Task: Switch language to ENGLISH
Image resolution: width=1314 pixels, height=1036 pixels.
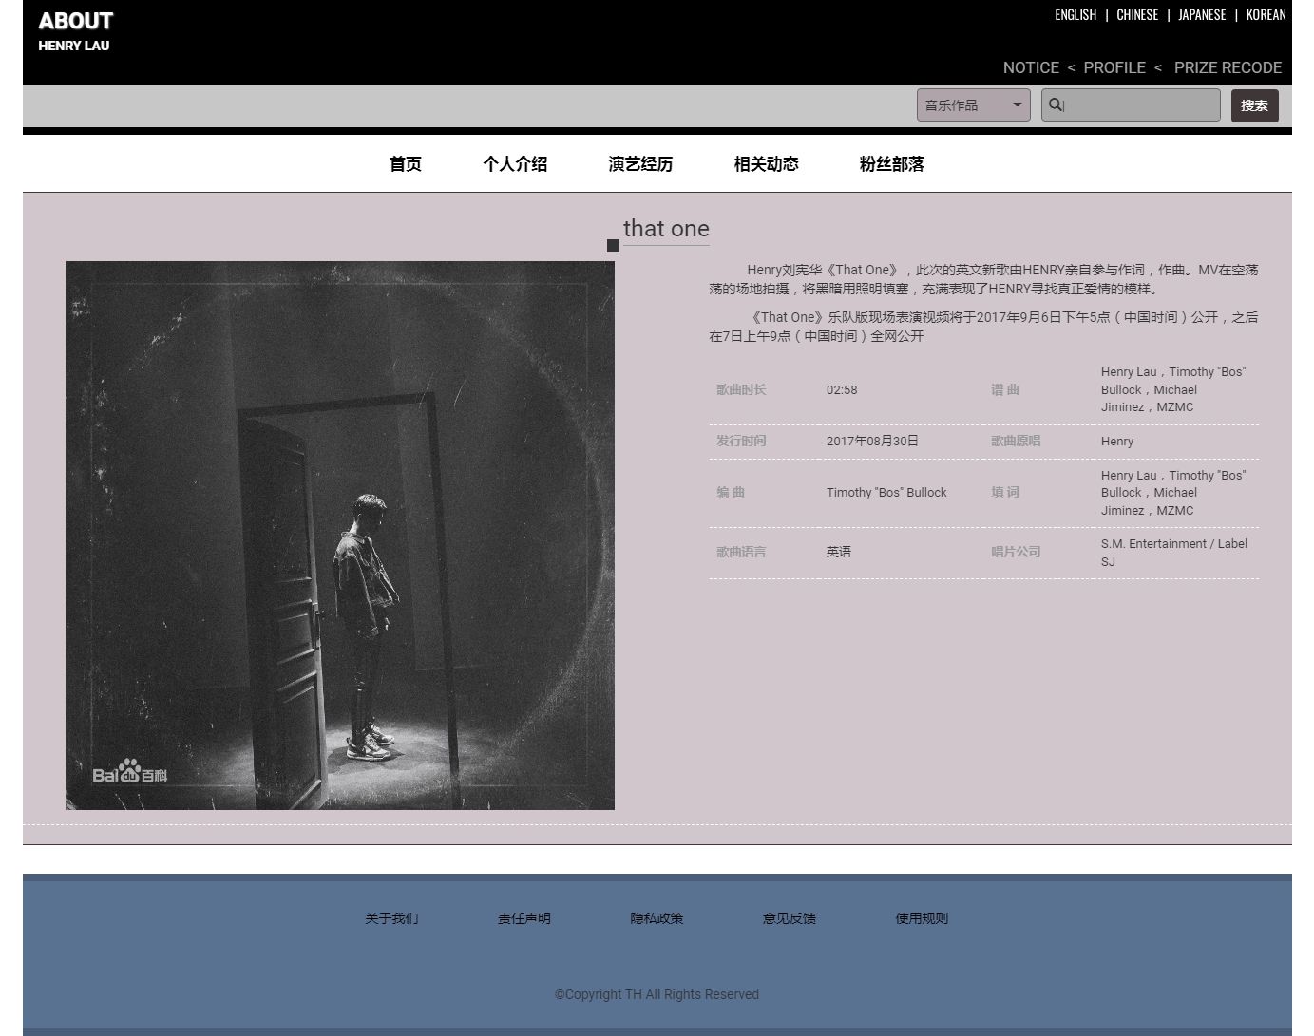Action: (1076, 15)
